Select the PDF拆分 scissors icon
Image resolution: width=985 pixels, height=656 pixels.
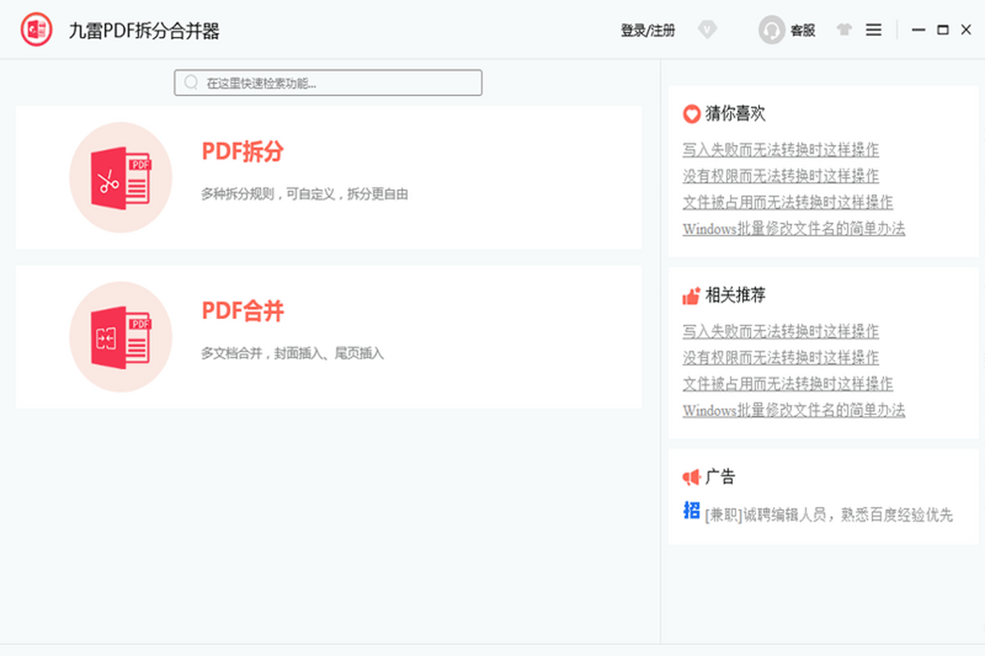[x=121, y=176]
